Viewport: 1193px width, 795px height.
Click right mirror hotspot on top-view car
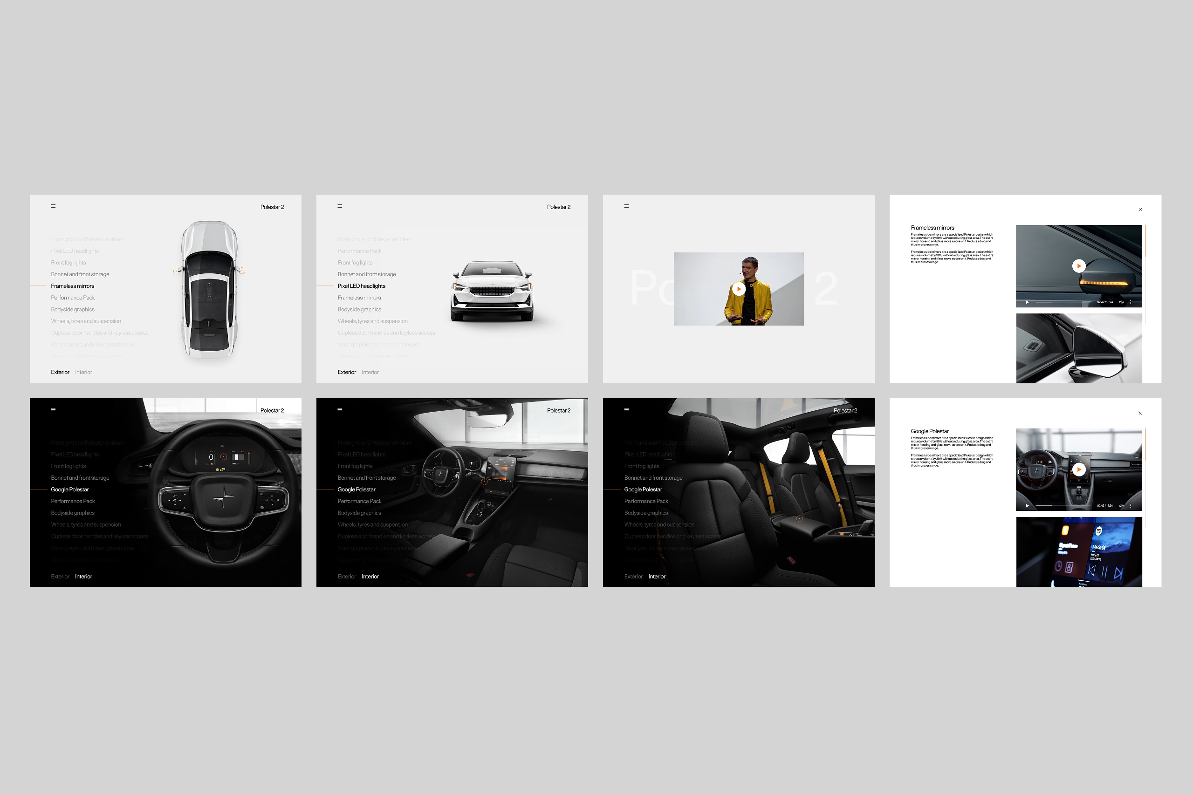(242, 271)
